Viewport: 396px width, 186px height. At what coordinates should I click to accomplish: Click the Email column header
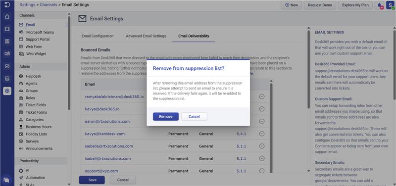pyautogui.click(x=90, y=84)
